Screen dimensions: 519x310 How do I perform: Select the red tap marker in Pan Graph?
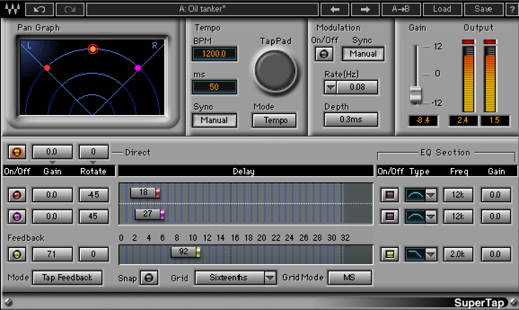(x=47, y=68)
